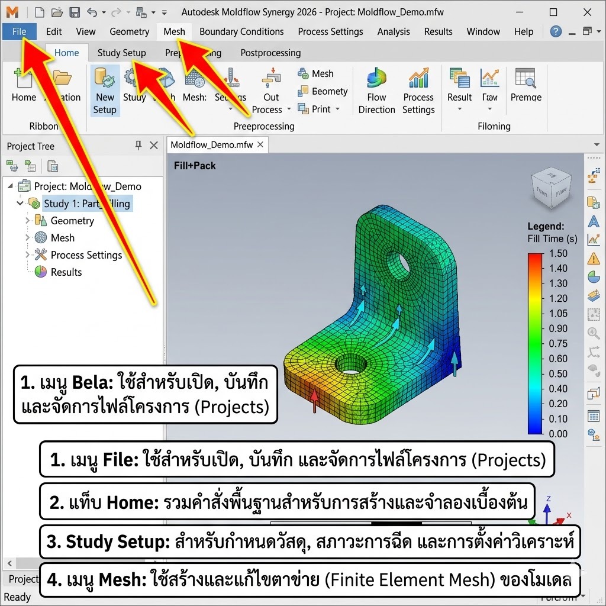The width and height of the screenshot is (606, 606).
Task: Click the floppy disk save icon
Action: click(75, 12)
